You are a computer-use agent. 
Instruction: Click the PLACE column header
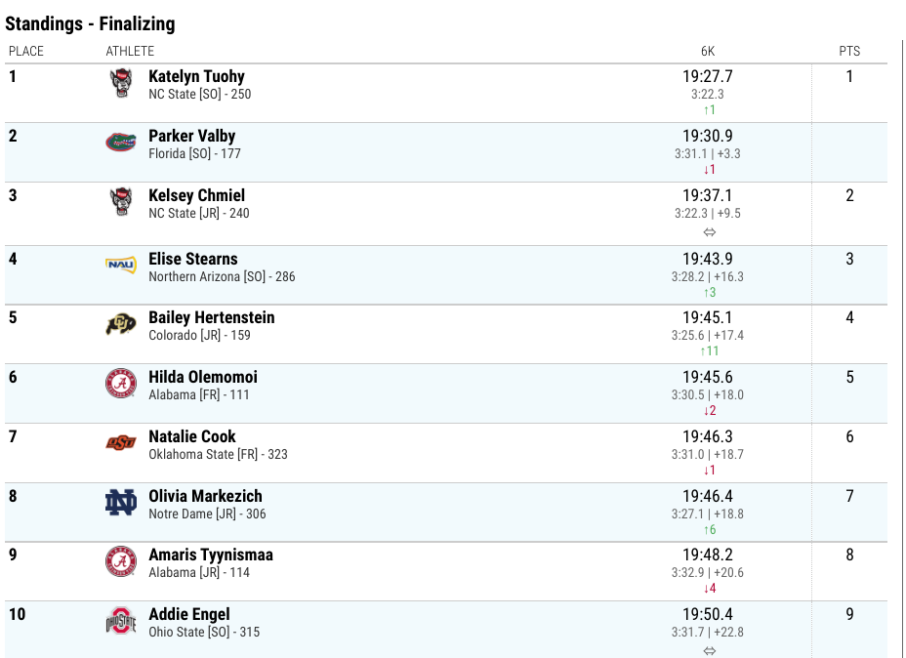(26, 52)
